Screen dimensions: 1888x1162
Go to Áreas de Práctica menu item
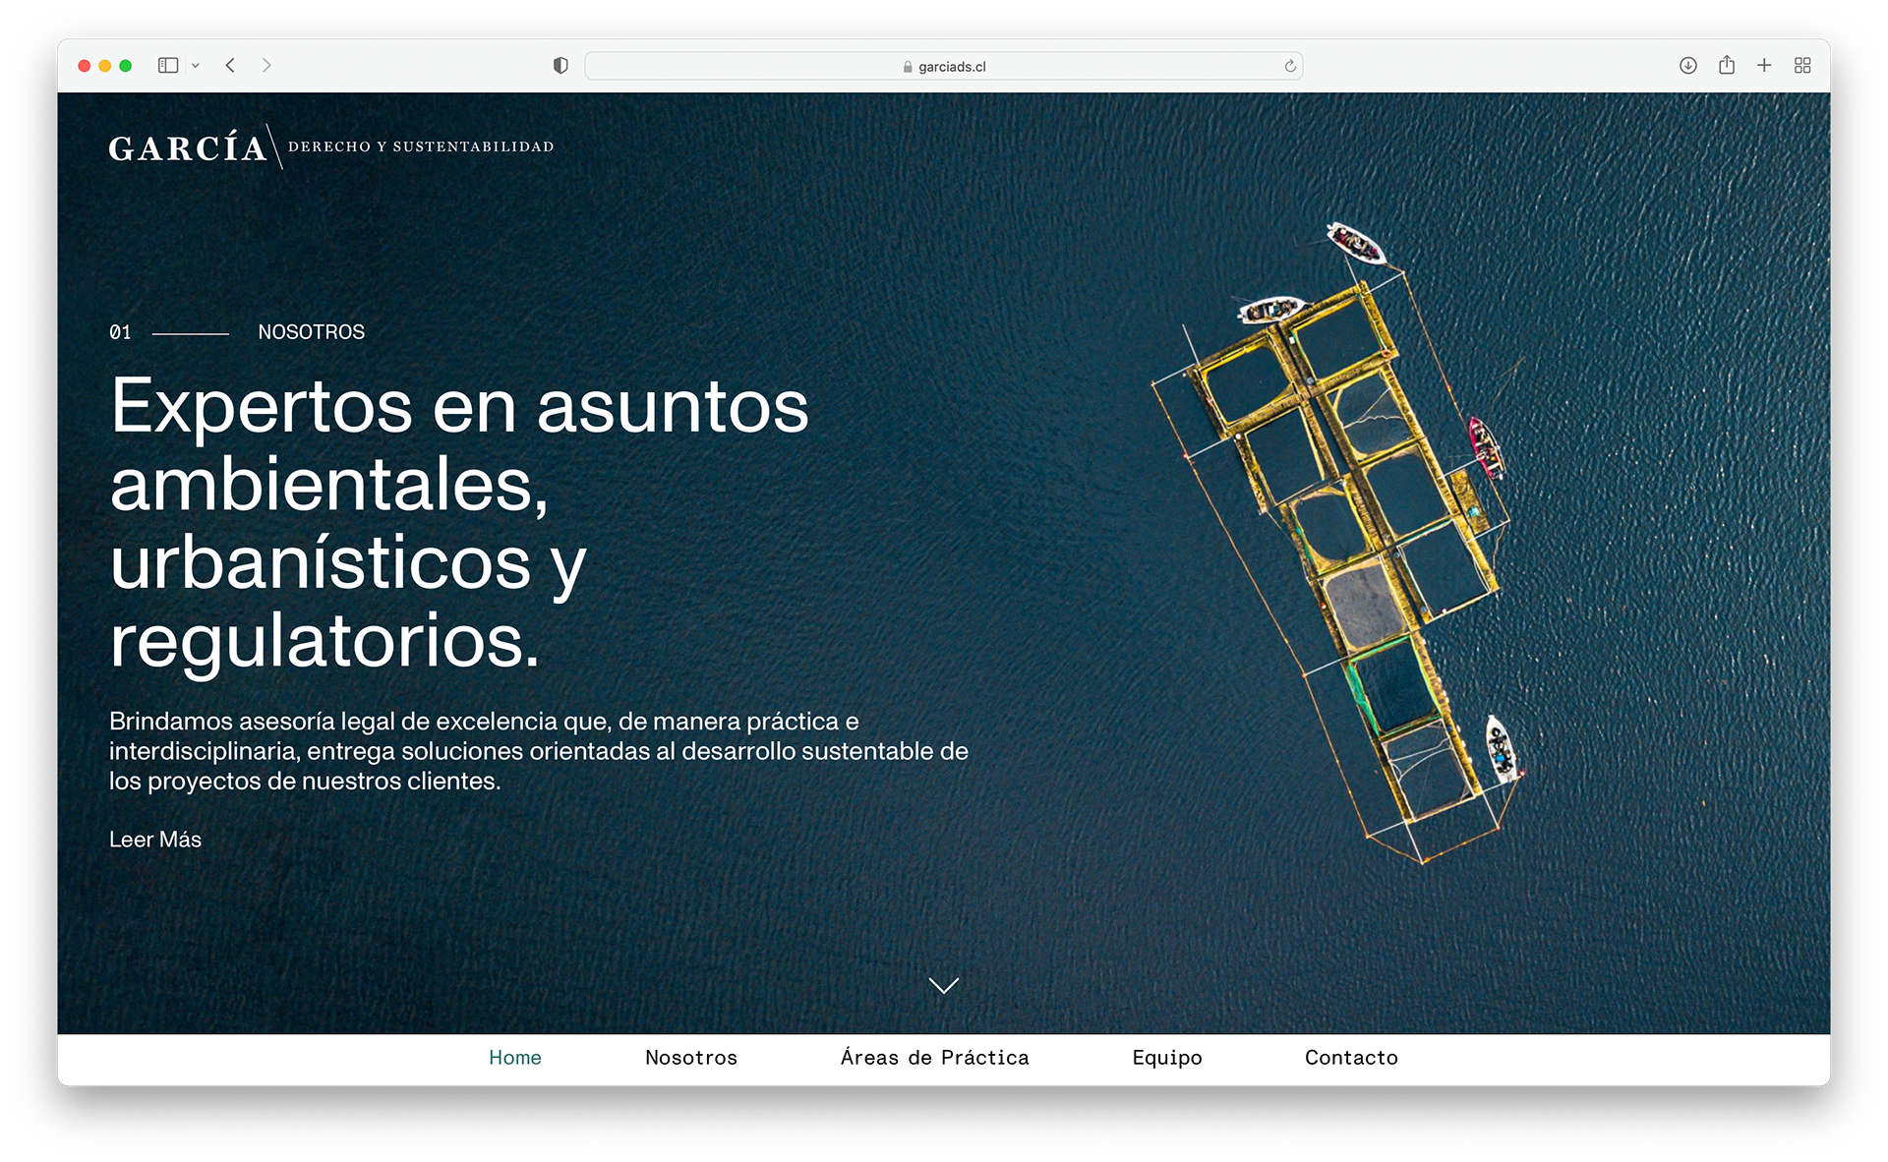tap(934, 1058)
